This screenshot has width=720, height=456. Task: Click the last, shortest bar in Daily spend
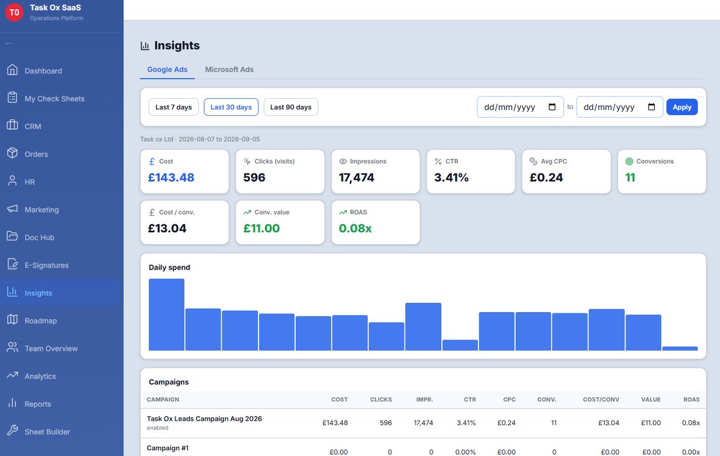click(x=680, y=349)
